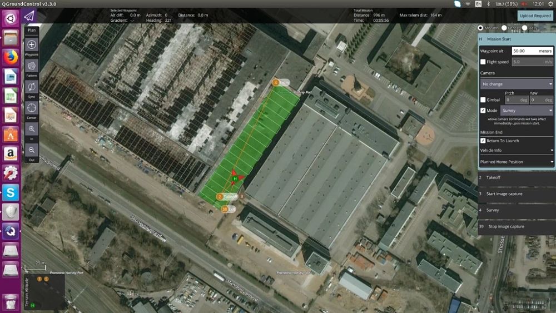Open the Camera 'No change' dropdown
This screenshot has height=313, width=556.
point(516,84)
